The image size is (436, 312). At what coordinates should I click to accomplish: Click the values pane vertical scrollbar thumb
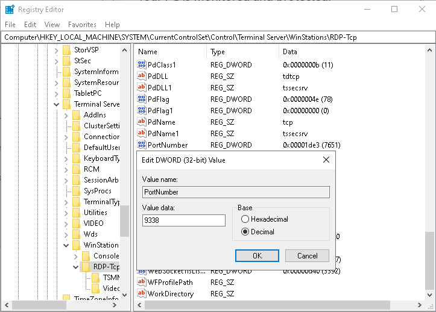point(429,260)
